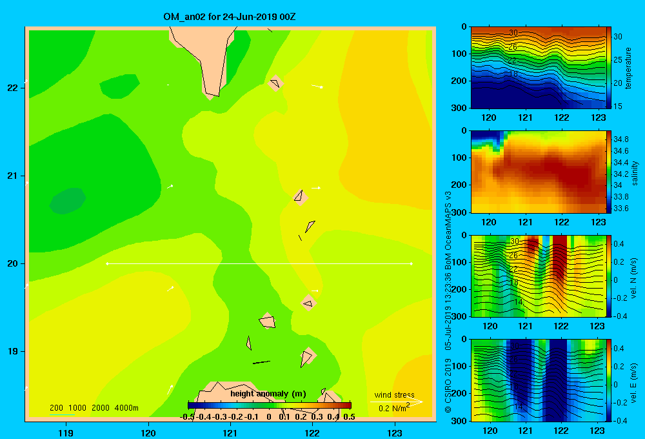Click the island outline near 121.5E 22N
This screenshot has height=439, width=645.
tap(275, 83)
